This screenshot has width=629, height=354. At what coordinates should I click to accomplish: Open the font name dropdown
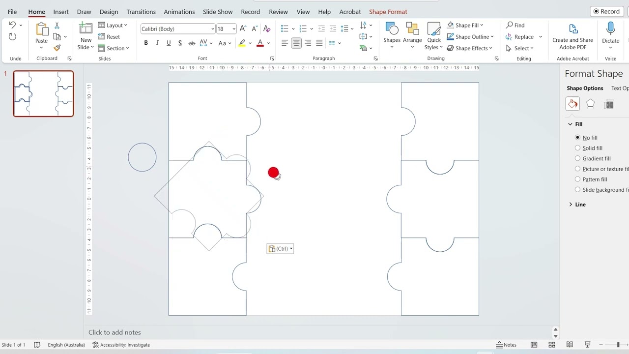tap(213, 29)
